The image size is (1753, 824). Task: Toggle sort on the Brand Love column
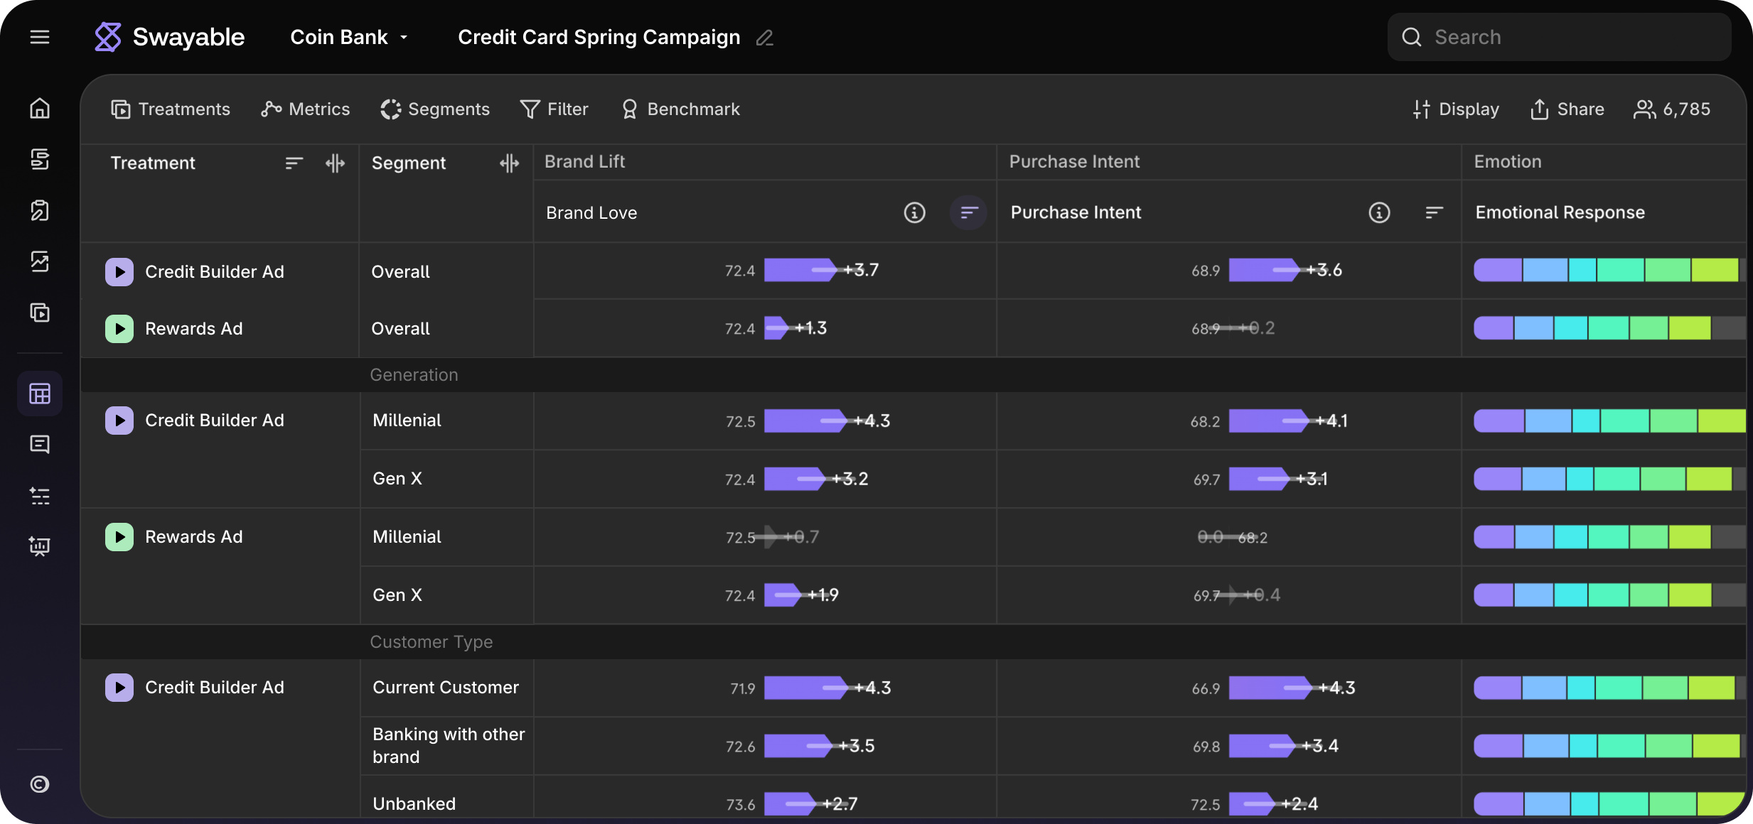pos(968,212)
